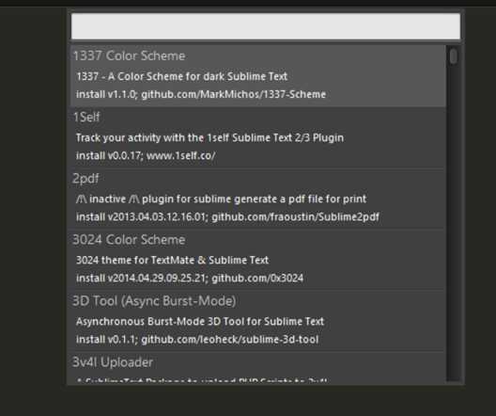Viewport: 496px width, 416px height.
Task: Click the github.com/fraoustin/Sublime2pdf install line
Action: pyautogui.click(x=227, y=217)
